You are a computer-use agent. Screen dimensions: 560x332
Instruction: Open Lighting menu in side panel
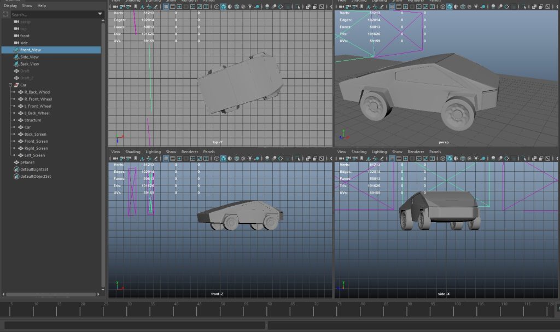click(380, 152)
